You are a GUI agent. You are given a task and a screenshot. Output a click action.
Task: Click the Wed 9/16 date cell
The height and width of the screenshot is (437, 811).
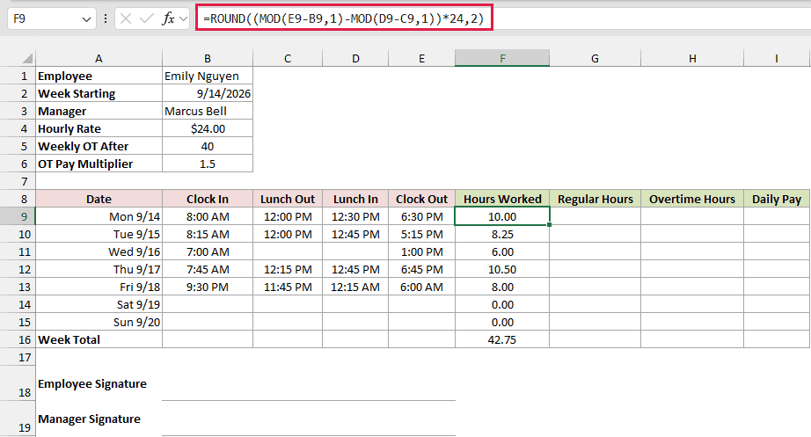pos(99,251)
